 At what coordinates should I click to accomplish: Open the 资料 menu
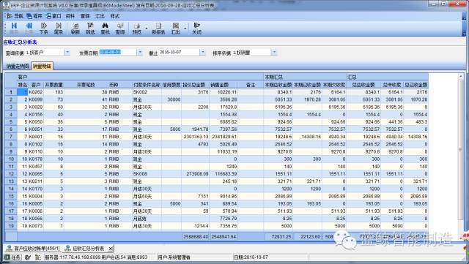[x=70, y=16]
